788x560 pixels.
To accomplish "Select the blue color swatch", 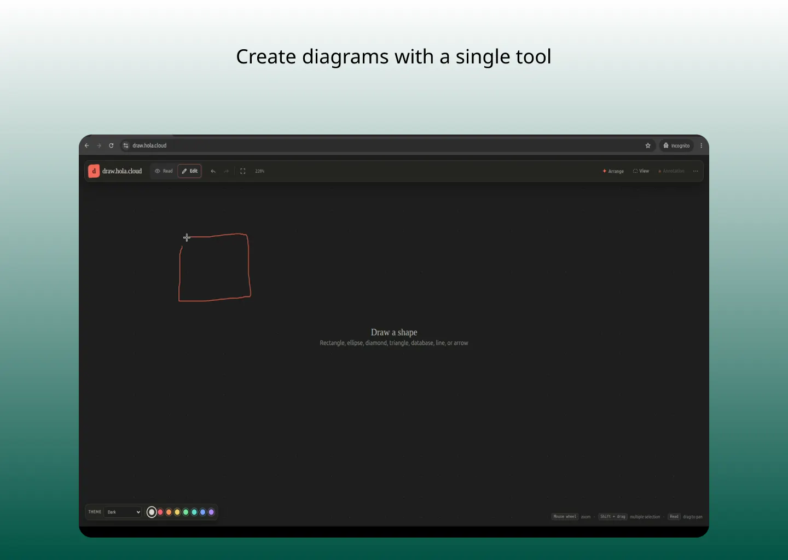I will tap(202, 512).
